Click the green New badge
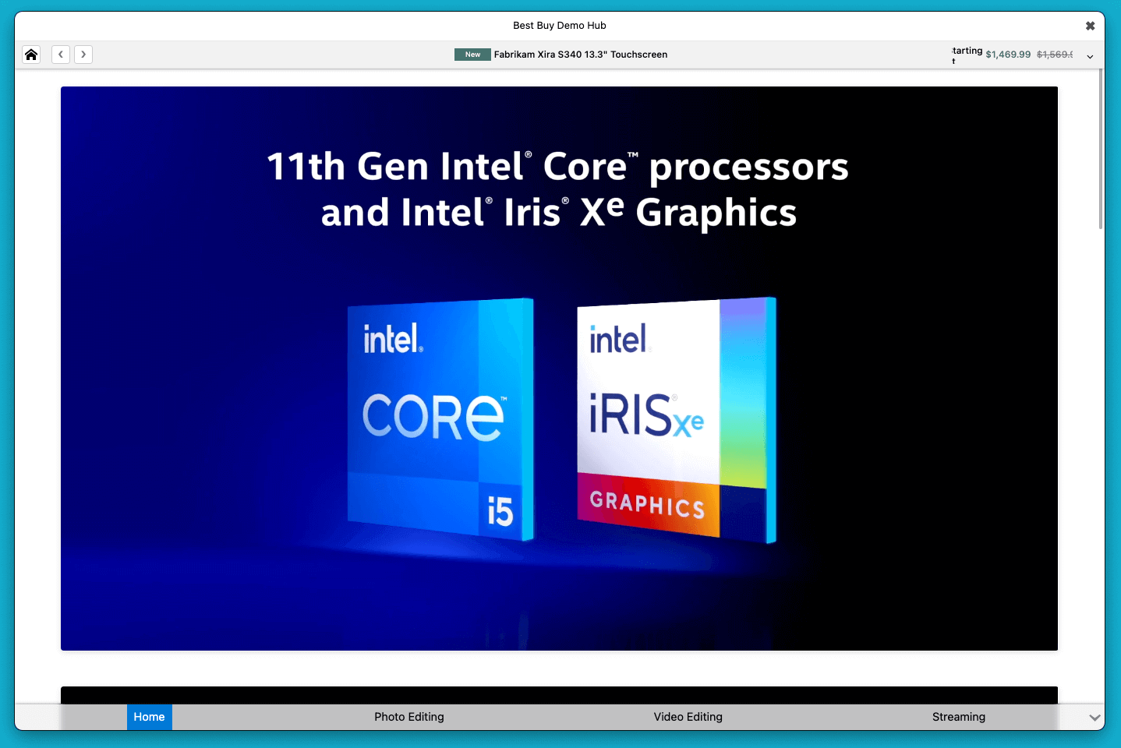The image size is (1121, 748). point(472,55)
